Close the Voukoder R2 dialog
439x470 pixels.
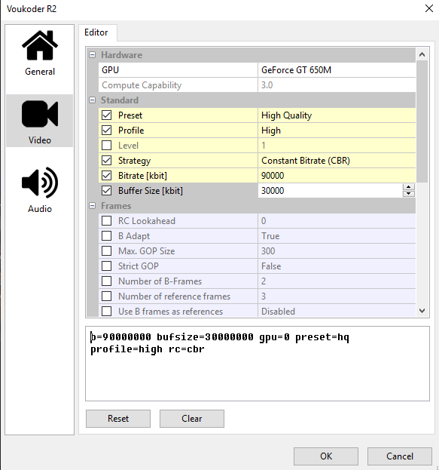[x=429, y=8]
